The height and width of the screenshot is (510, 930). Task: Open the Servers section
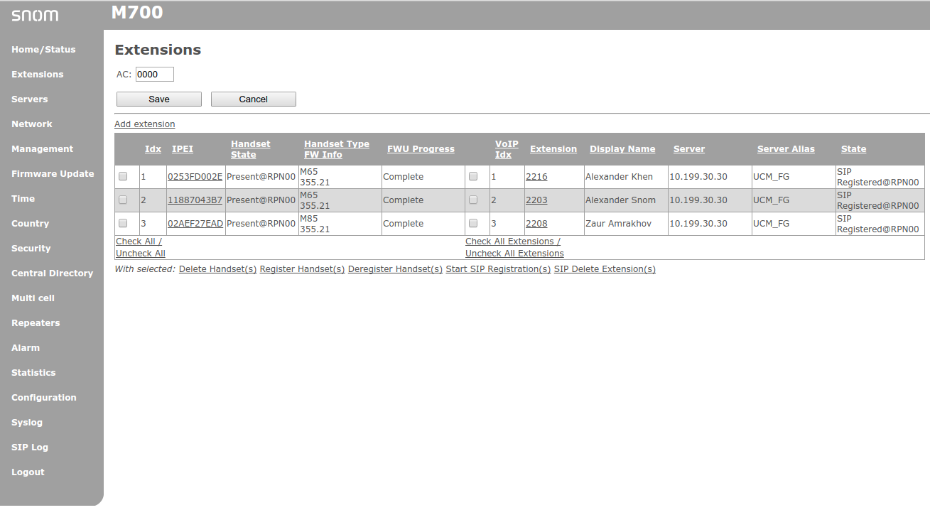[30, 99]
